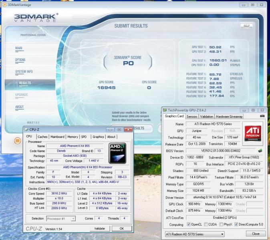The image size is (270, 240).
Task: Click the Core Voltage 1.440 V value
Action: pos(93,160)
